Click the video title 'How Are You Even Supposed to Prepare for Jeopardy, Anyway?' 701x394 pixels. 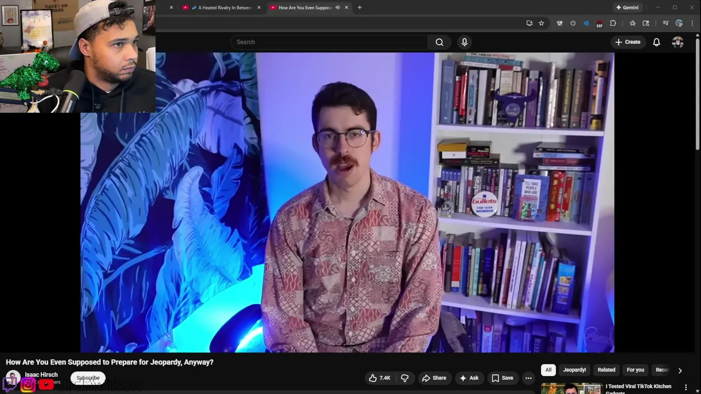(x=110, y=362)
